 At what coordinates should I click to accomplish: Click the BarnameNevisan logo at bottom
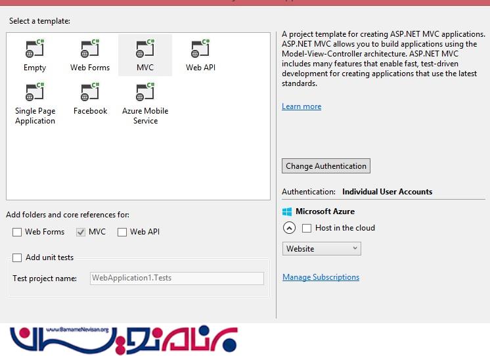coord(125,338)
